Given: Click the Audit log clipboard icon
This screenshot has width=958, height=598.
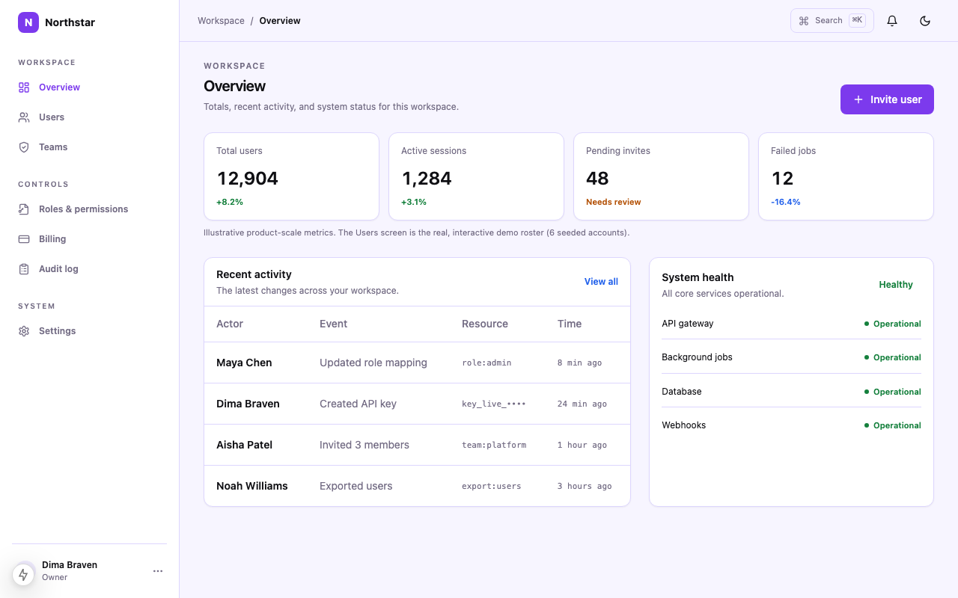Looking at the screenshot, I should coord(24,269).
